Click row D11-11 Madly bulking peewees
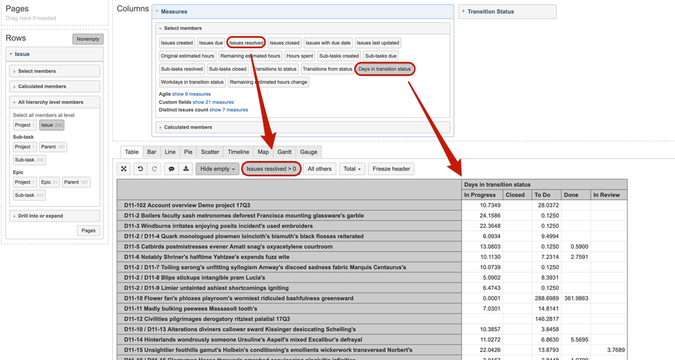Image resolution: width=675 pixels, height=360 pixels. click(x=289, y=309)
